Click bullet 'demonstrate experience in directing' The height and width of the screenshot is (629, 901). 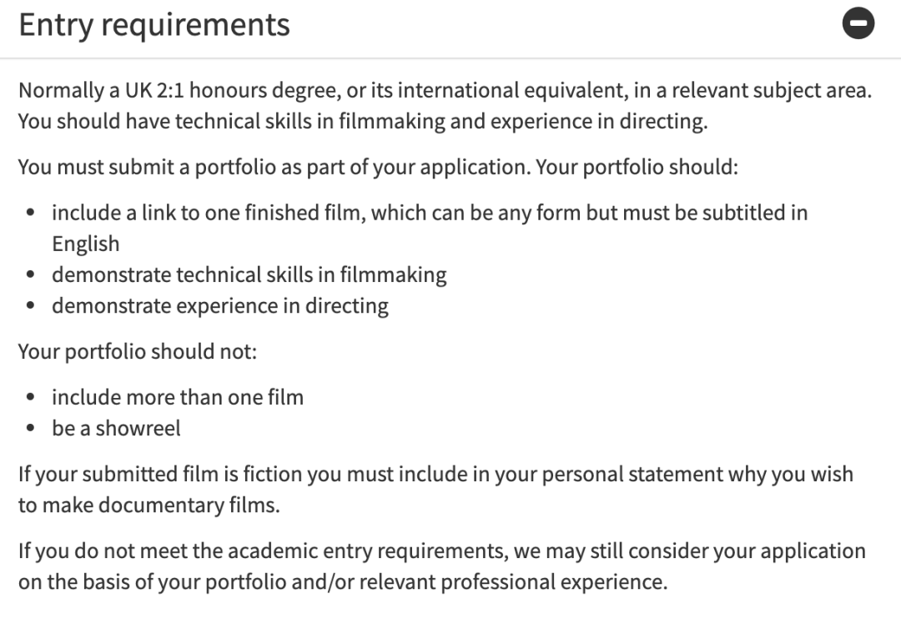[220, 305]
